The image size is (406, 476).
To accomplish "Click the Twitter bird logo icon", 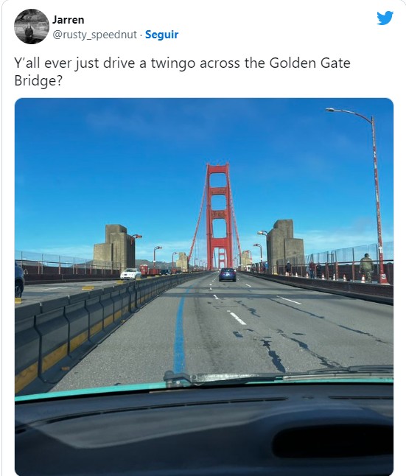I will click(x=385, y=18).
